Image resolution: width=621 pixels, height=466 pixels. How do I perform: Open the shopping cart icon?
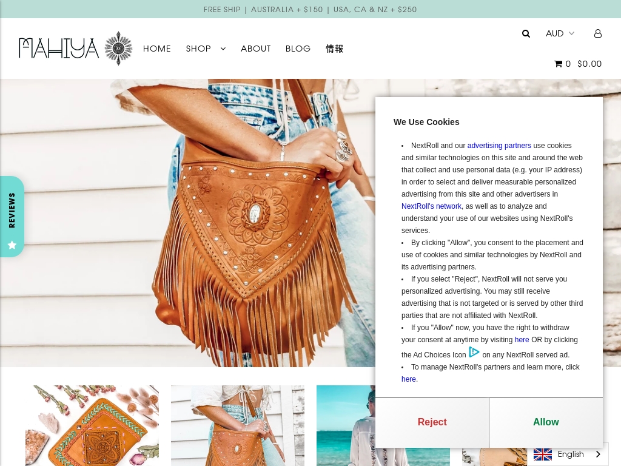point(558,64)
